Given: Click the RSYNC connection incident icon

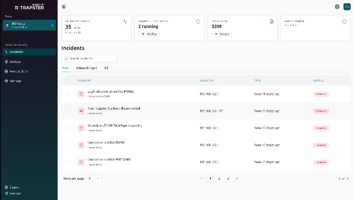Looking at the screenshot, I should [x=81, y=145].
